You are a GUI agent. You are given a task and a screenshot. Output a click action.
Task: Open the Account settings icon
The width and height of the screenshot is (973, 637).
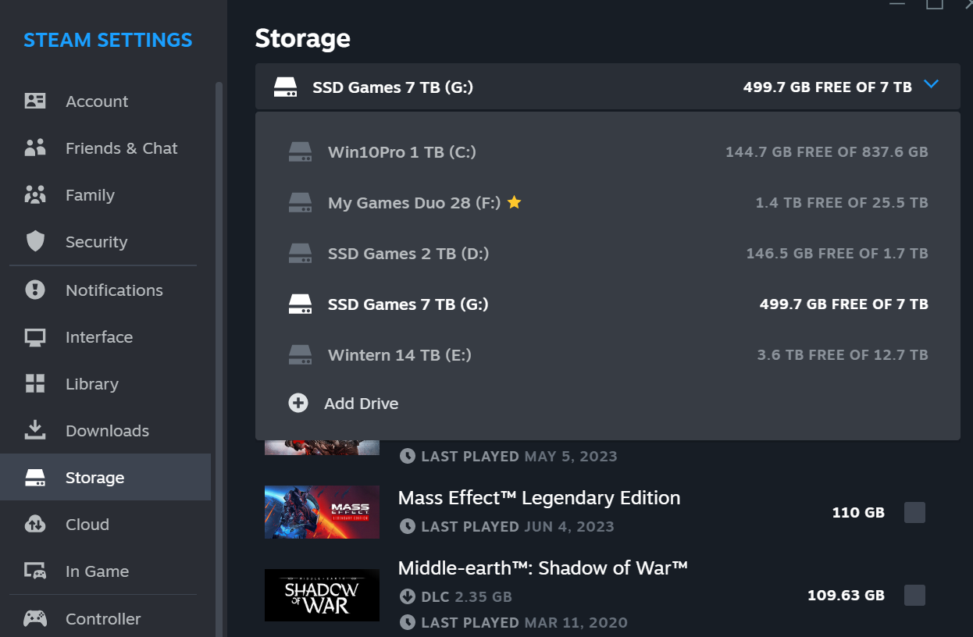point(35,101)
